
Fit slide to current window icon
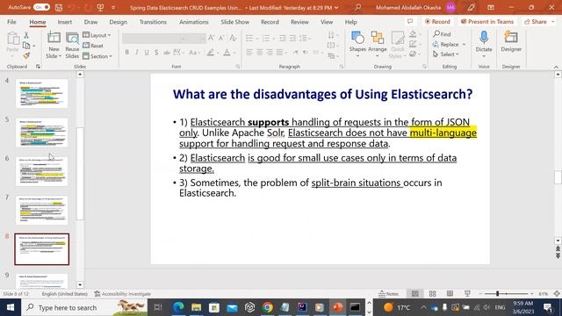point(557,293)
